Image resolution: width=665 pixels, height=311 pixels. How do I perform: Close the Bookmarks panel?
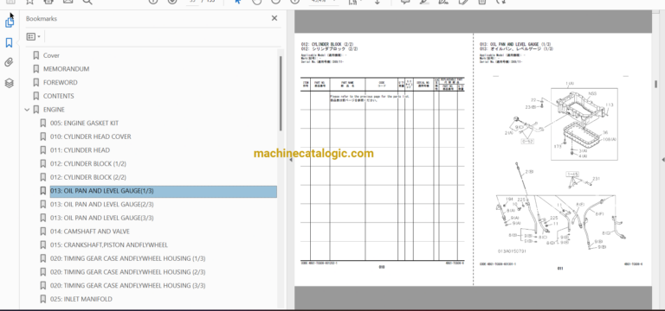274,18
